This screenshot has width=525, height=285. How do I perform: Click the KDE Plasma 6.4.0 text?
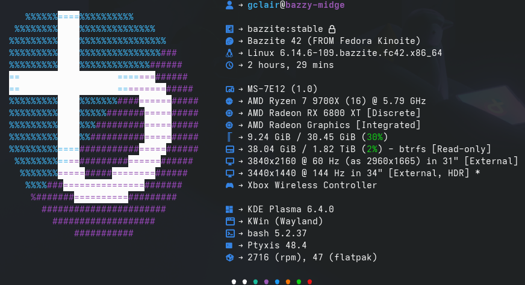click(x=291, y=209)
